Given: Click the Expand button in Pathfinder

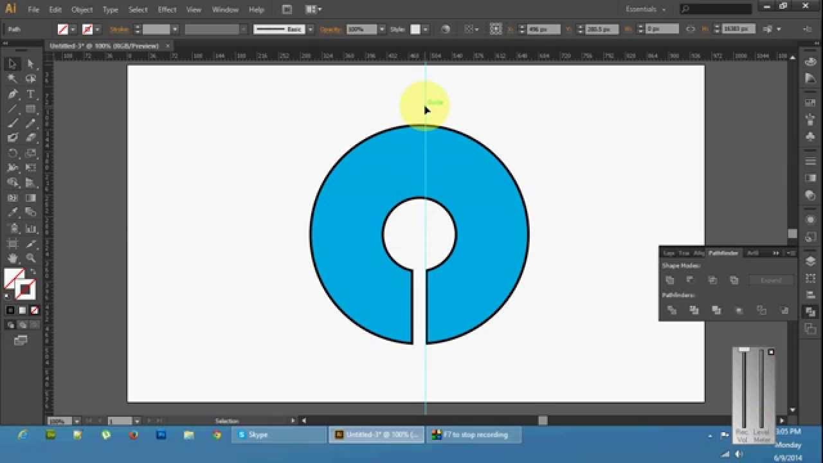Looking at the screenshot, I should [771, 280].
